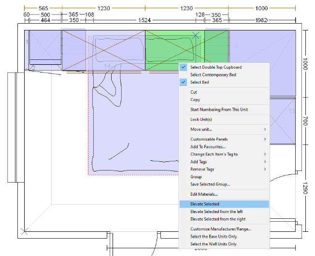Screen dimensions: 315x256
Task: Click the red X origin marker
Action: click(x=24, y=231)
